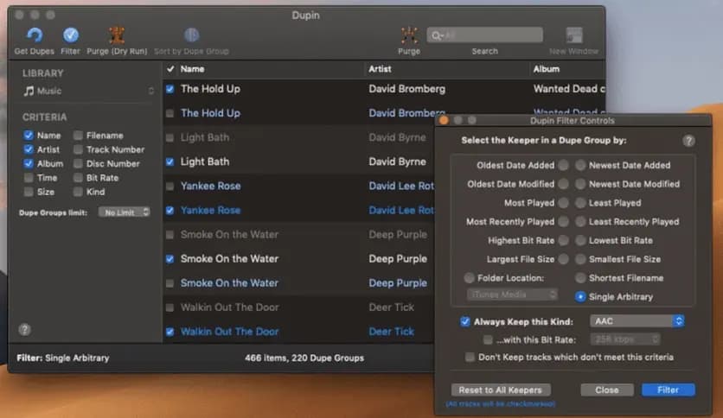Sort by the Name column header

tap(192, 69)
